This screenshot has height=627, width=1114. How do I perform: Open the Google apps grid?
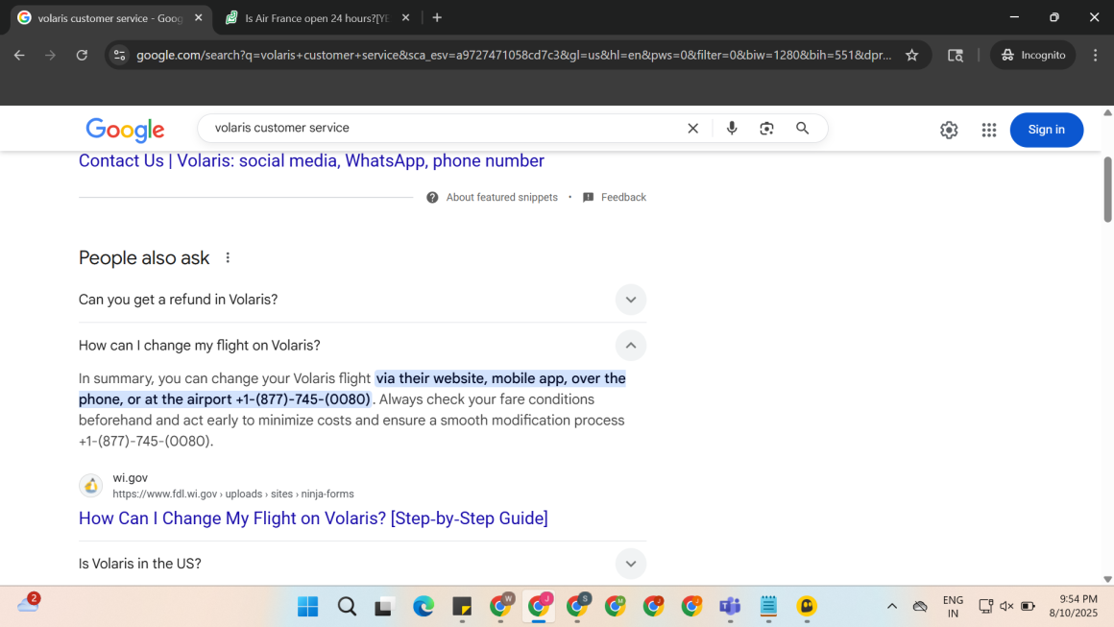989,130
